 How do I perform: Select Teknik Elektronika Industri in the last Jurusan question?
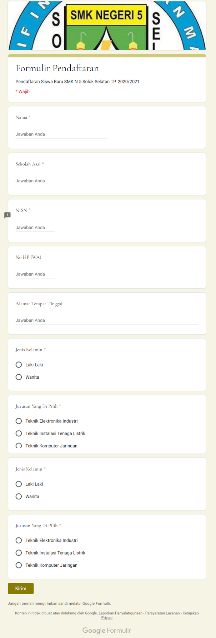[19, 540]
